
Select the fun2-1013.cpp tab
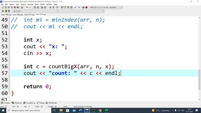(x=41, y=14)
